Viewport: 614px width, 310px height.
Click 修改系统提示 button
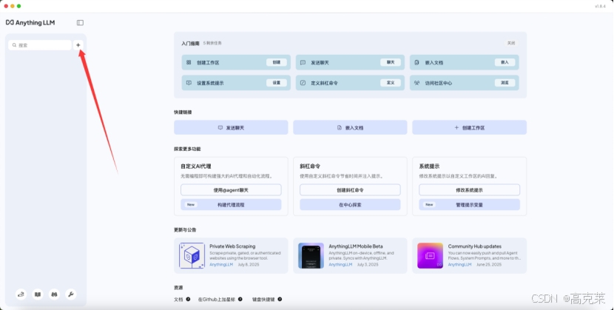click(469, 190)
